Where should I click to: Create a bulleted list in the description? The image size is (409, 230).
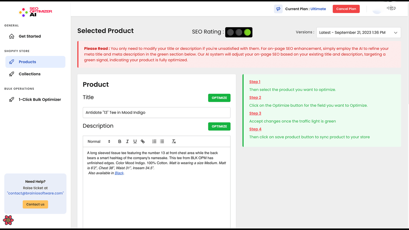click(162, 141)
